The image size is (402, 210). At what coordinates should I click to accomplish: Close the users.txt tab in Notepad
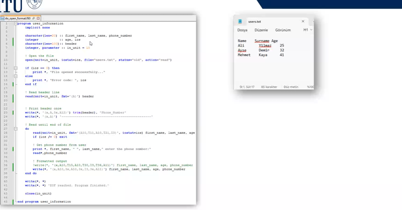pos(303,21)
